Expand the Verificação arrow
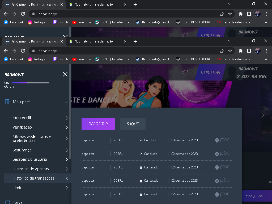Screen dimensions: 272x204 pos(67,127)
